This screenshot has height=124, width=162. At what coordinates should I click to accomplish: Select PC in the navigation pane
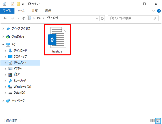[13, 44]
